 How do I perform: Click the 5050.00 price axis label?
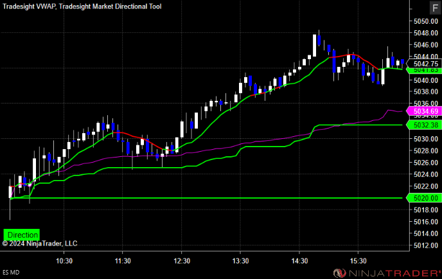point(426,21)
